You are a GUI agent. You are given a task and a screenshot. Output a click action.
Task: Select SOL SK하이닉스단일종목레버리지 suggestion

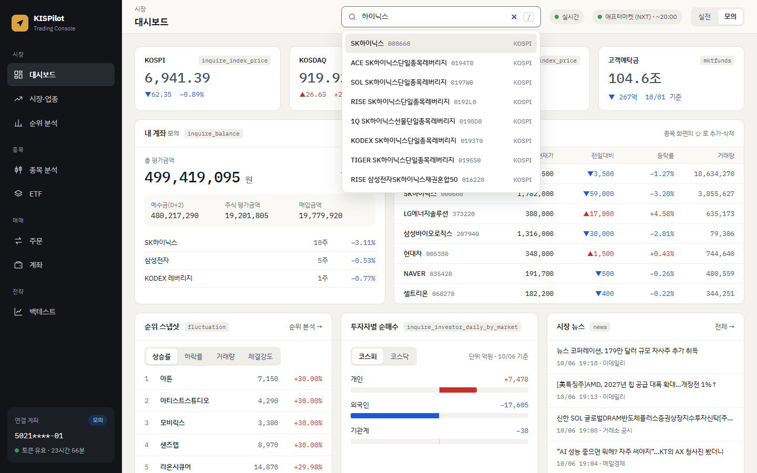click(x=441, y=83)
